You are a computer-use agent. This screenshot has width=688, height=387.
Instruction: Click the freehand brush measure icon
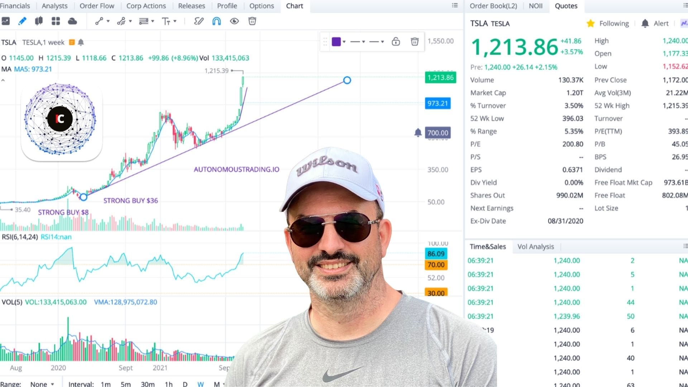199,21
